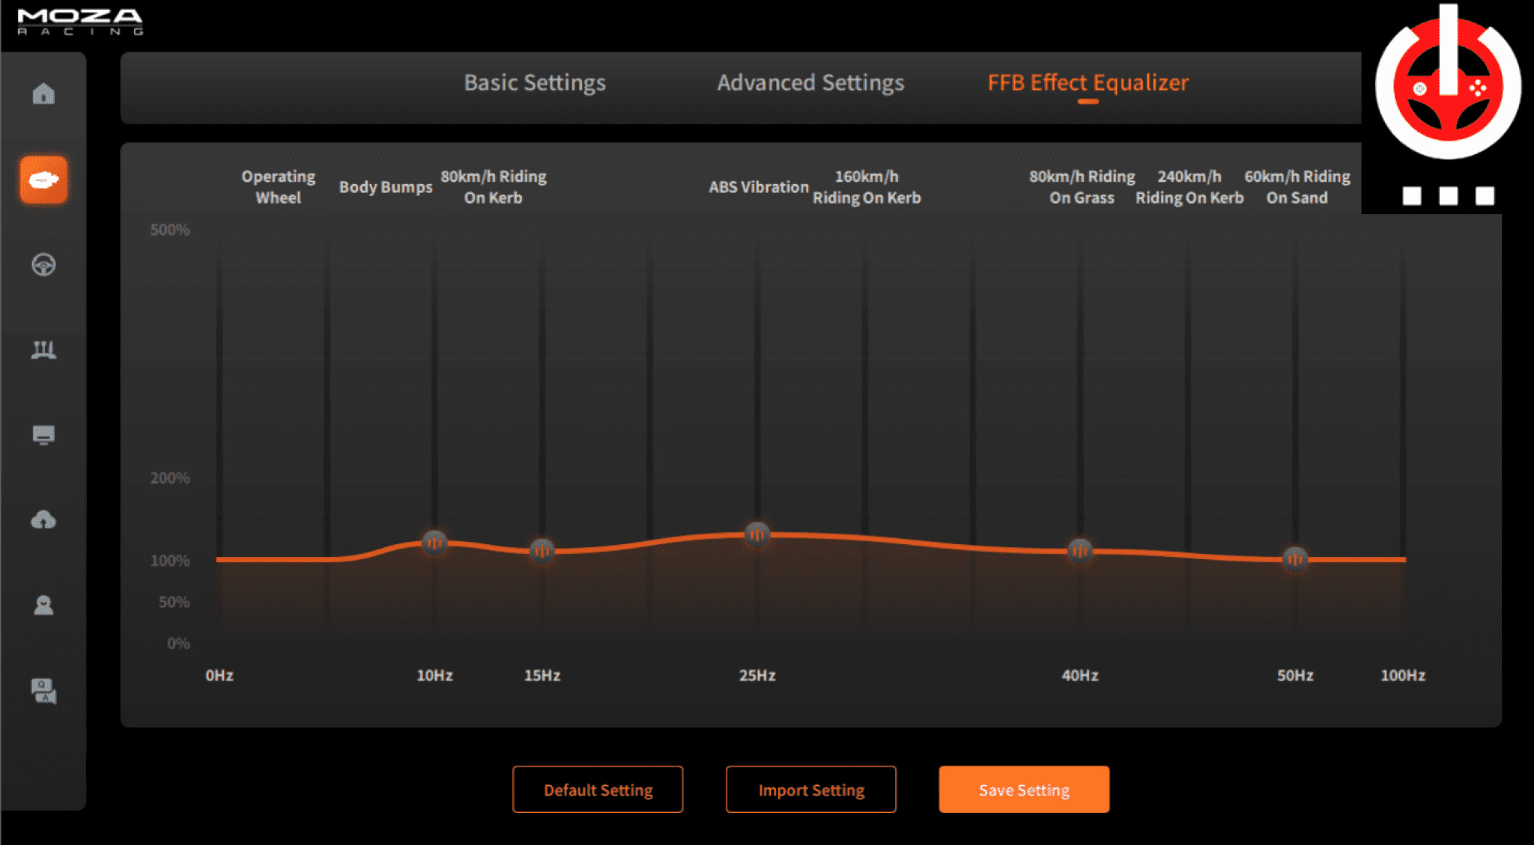Click the Default Setting button
Image resolution: width=1534 pixels, height=845 pixels.
tap(598, 790)
